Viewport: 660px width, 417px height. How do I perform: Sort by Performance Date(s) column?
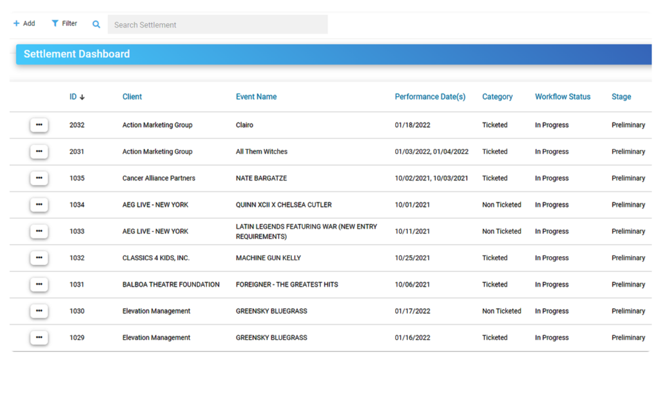click(430, 97)
